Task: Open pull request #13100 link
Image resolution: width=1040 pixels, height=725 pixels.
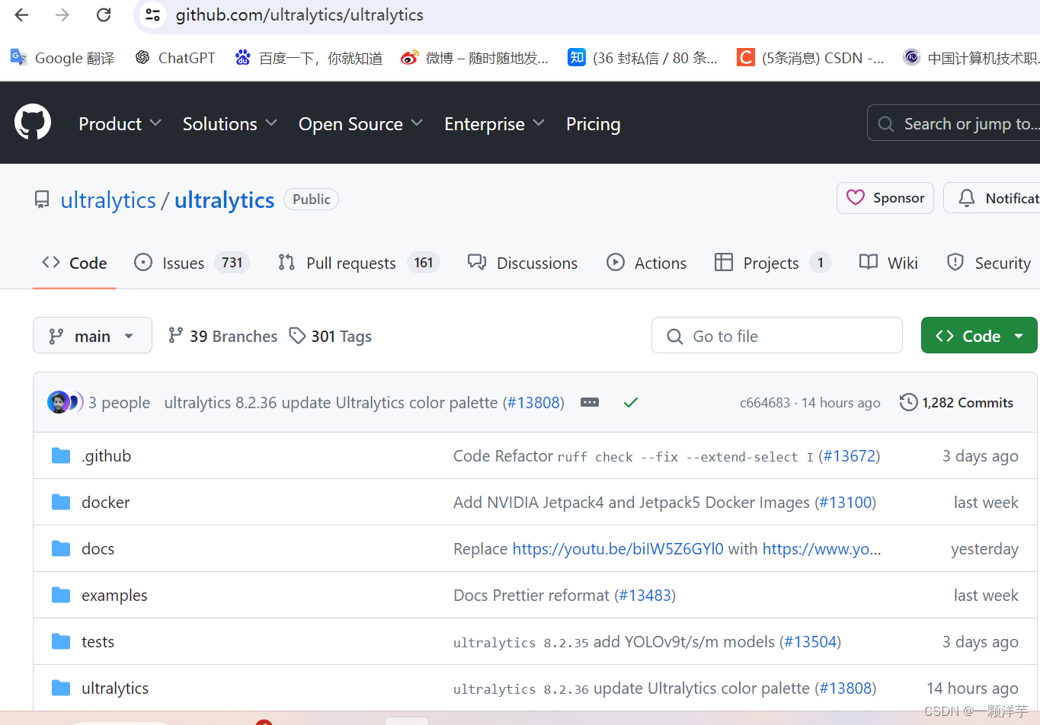Action: coord(846,502)
